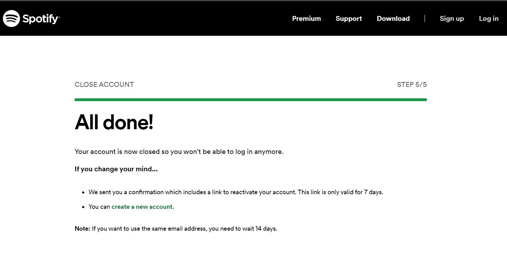Viewport: 507px width, 263px height.
Task: Click the Sign up link
Action: pyautogui.click(x=452, y=19)
